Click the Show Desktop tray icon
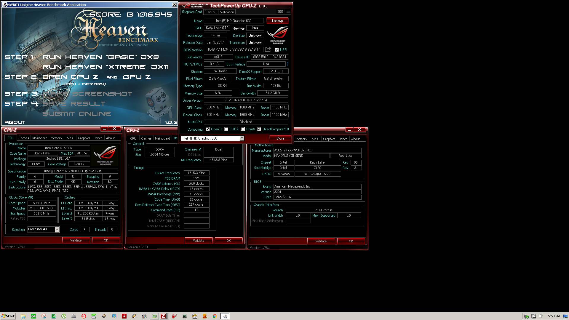Screen dimensions: 569x320 [565, 316]
